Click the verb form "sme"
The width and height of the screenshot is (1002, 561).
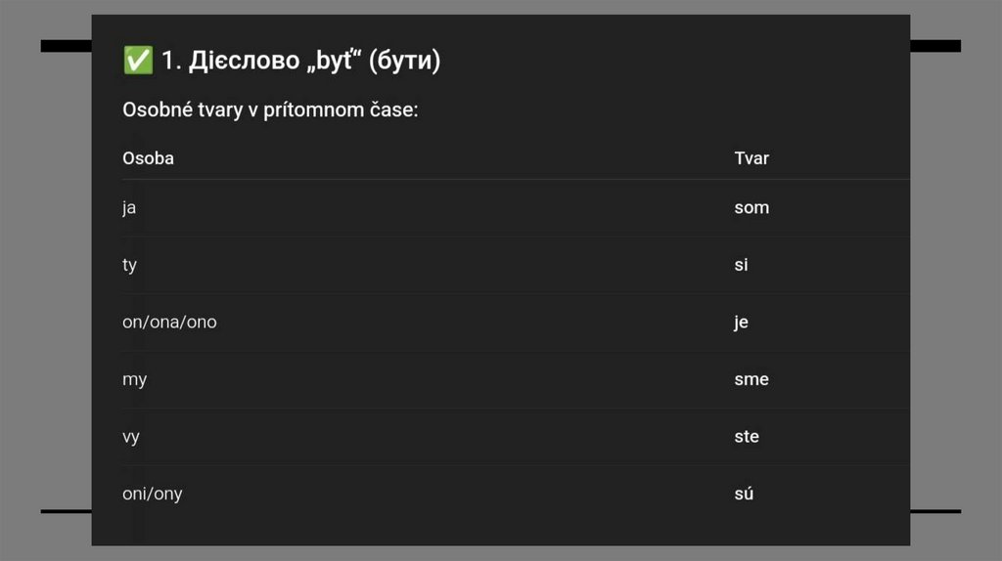point(751,379)
